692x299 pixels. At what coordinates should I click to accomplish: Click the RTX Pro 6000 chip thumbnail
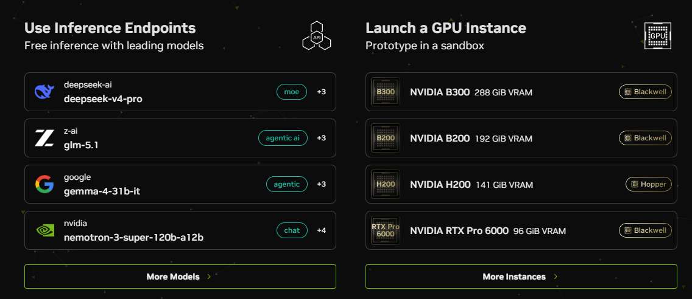pyautogui.click(x=386, y=230)
